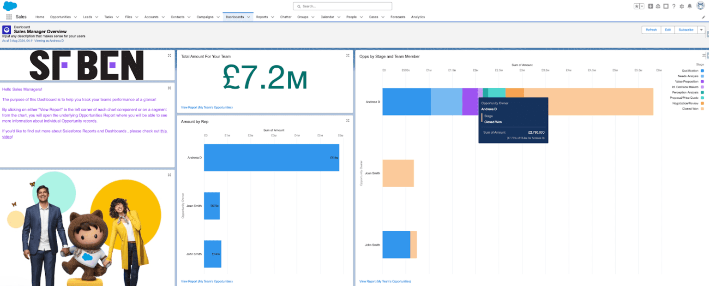This screenshot has height=286, width=709.
Task: Click the Refresh button
Action: 651,30
